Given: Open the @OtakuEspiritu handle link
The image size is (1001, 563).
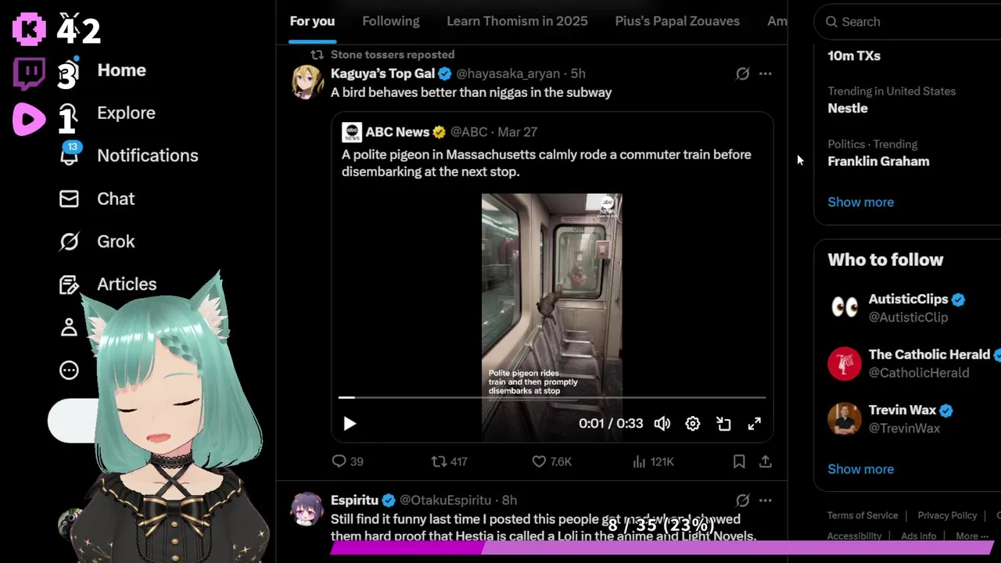Looking at the screenshot, I should (x=446, y=500).
